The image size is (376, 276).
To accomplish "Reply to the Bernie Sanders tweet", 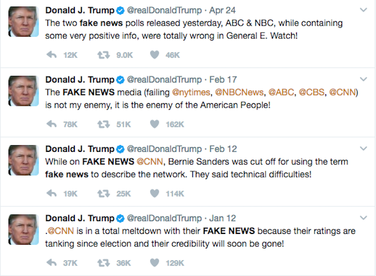I will (51, 193).
